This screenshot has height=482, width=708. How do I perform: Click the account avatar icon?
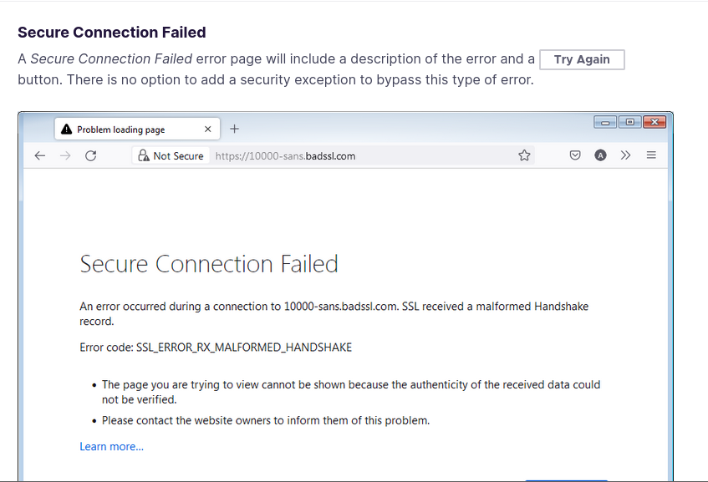click(x=600, y=155)
